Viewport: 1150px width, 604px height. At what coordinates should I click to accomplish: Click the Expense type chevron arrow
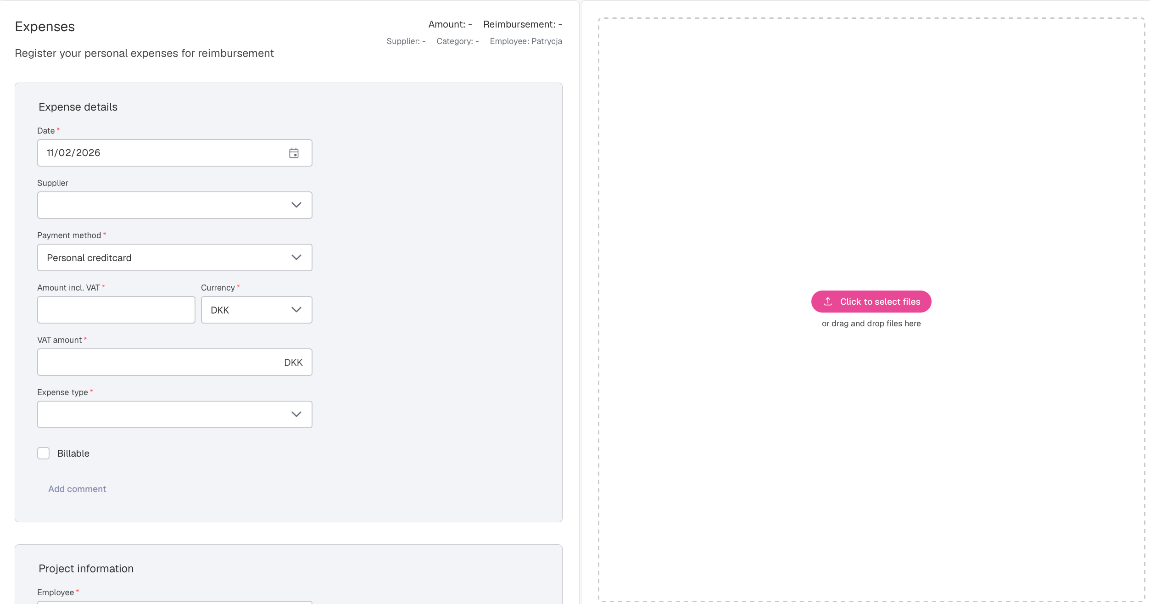click(x=296, y=414)
